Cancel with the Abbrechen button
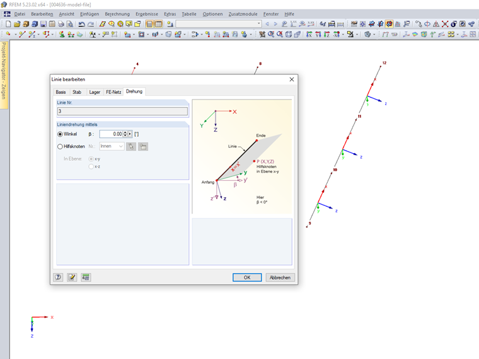This screenshot has height=359, width=479. (280, 277)
